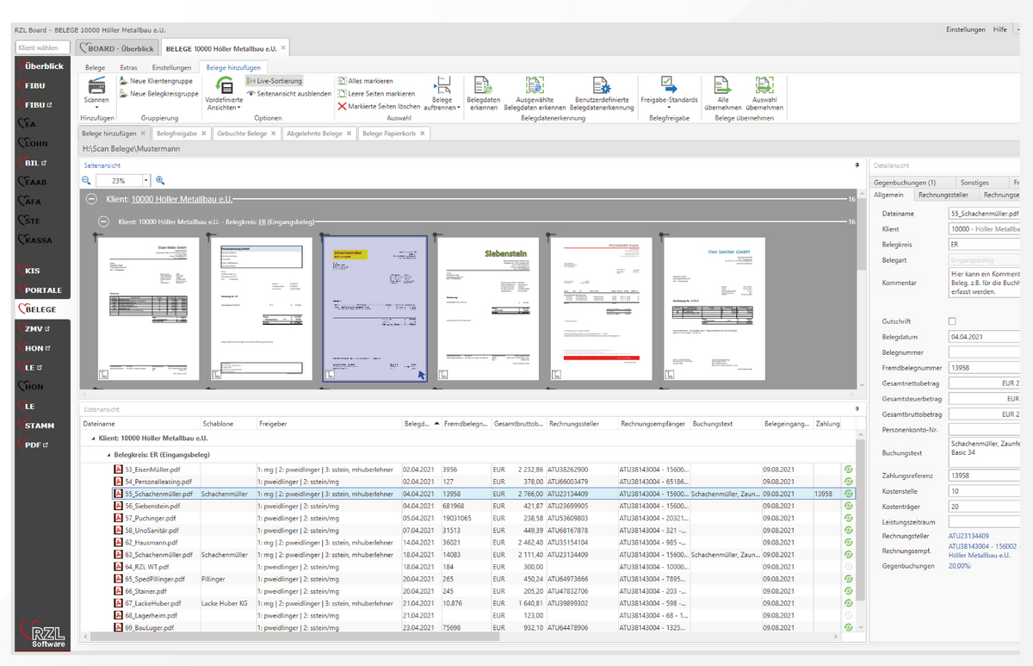This screenshot has width=1033, height=666.
Task: Start Benutzerdefinierte Belegdatenerkennung
Action: (601, 93)
